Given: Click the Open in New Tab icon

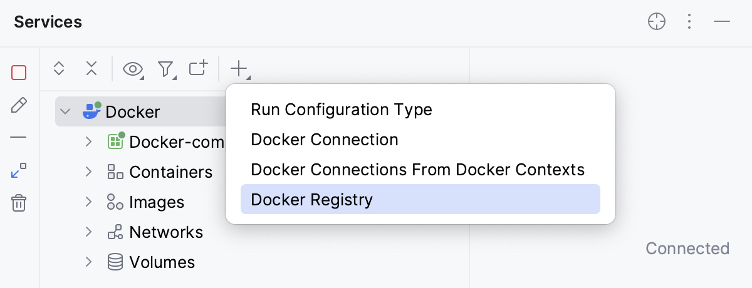Looking at the screenshot, I should coord(198,68).
